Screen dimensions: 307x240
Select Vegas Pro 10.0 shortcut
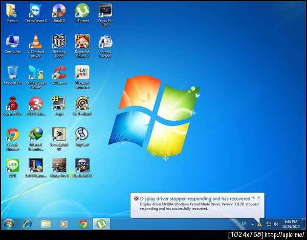click(105, 15)
